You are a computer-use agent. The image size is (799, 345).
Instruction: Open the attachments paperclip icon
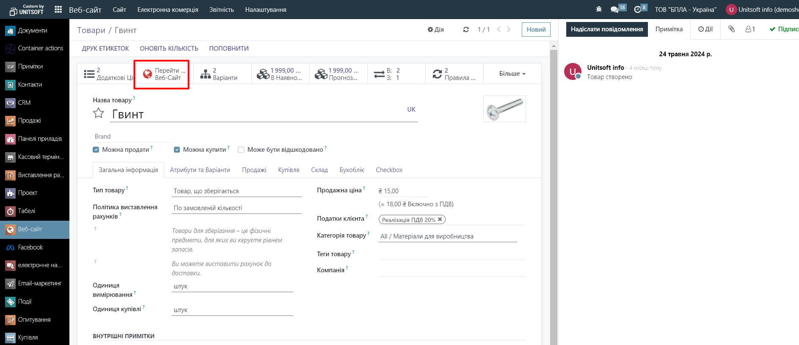[x=731, y=29]
